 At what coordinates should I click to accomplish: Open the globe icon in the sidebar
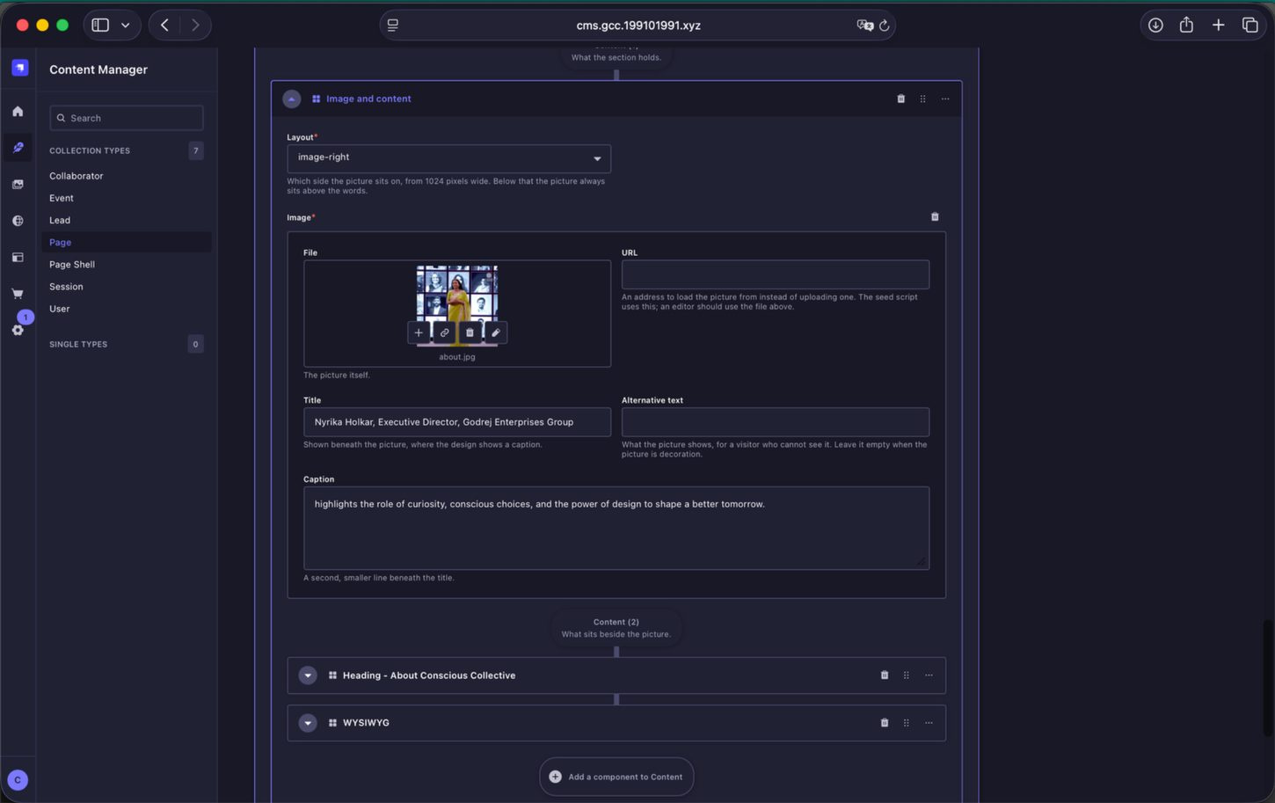tap(18, 221)
